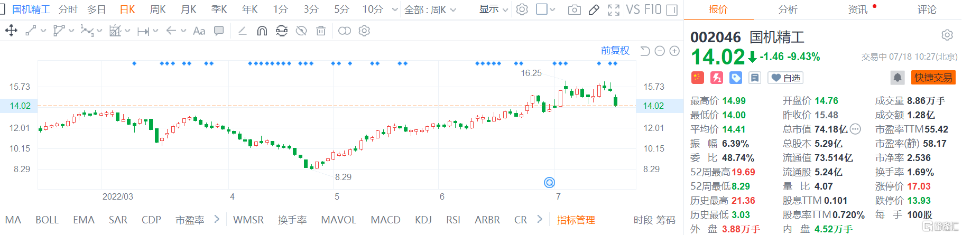Select the Aa text annotation tool

coord(199,31)
